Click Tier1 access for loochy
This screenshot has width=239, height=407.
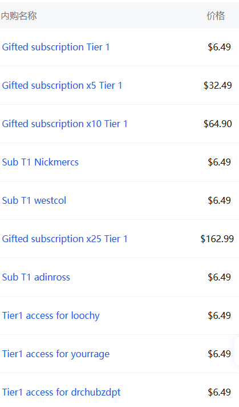(x=51, y=315)
